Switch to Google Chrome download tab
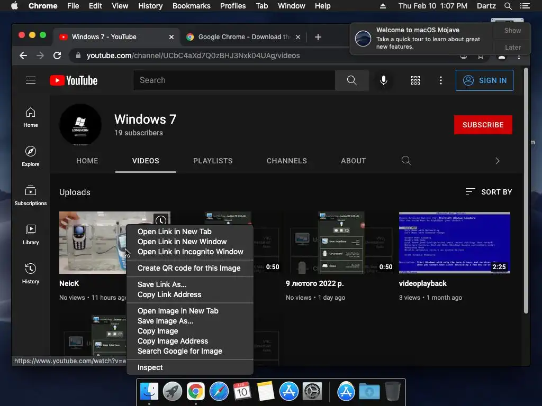The image size is (542, 406). 243,37
